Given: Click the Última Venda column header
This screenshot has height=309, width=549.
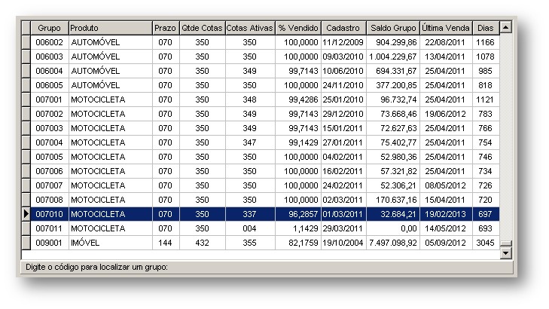Looking at the screenshot, I should pos(446,28).
